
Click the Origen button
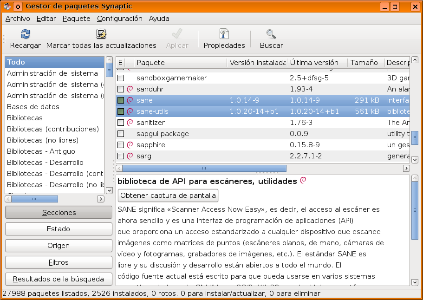(x=59, y=246)
